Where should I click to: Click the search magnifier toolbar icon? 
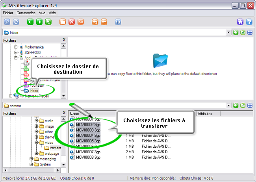pyautogui.click(x=7, y=22)
